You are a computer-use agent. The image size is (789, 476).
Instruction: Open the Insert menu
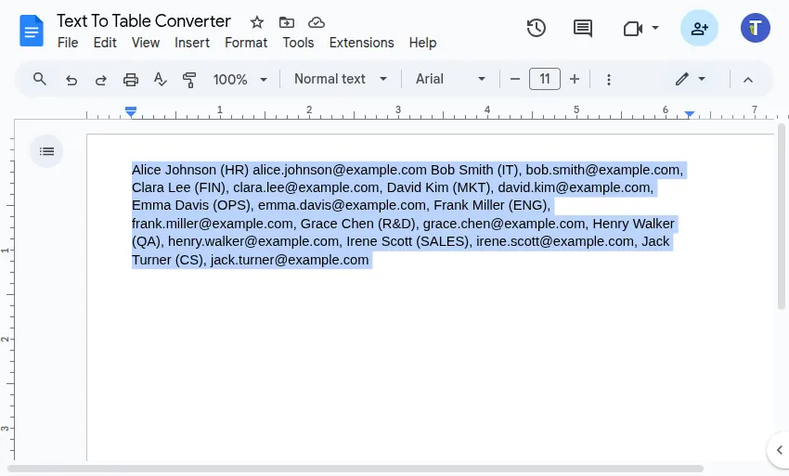[x=192, y=43]
